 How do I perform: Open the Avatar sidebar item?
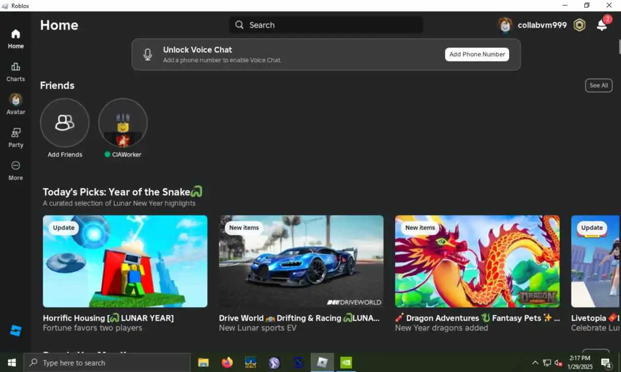coord(16,104)
